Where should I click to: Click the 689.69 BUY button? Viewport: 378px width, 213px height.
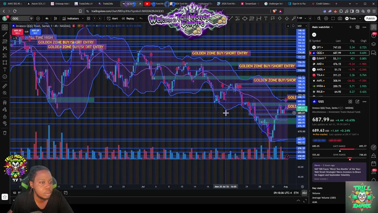(x=35, y=32)
